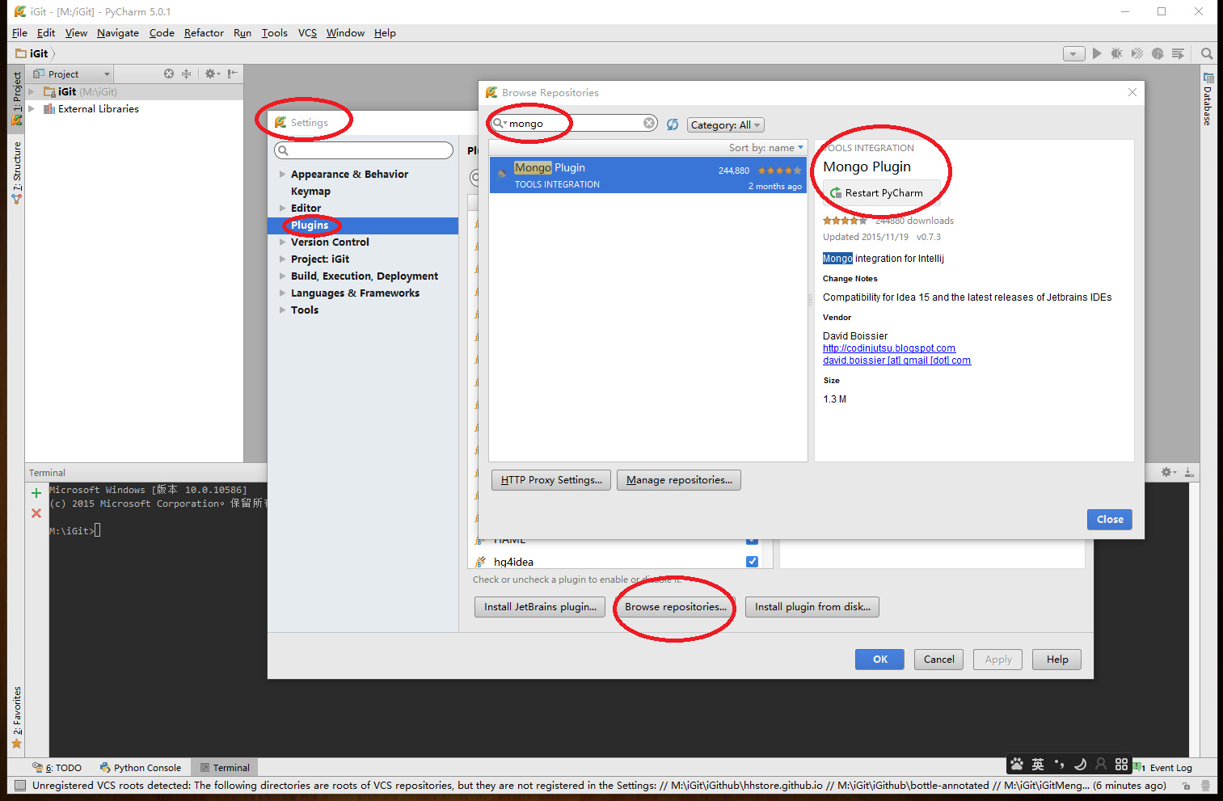Expand Project: iGit settings
The width and height of the screenshot is (1223, 801).
(x=282, y=259)
